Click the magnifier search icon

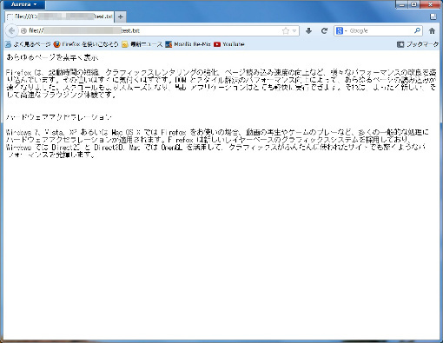(417, 30)
